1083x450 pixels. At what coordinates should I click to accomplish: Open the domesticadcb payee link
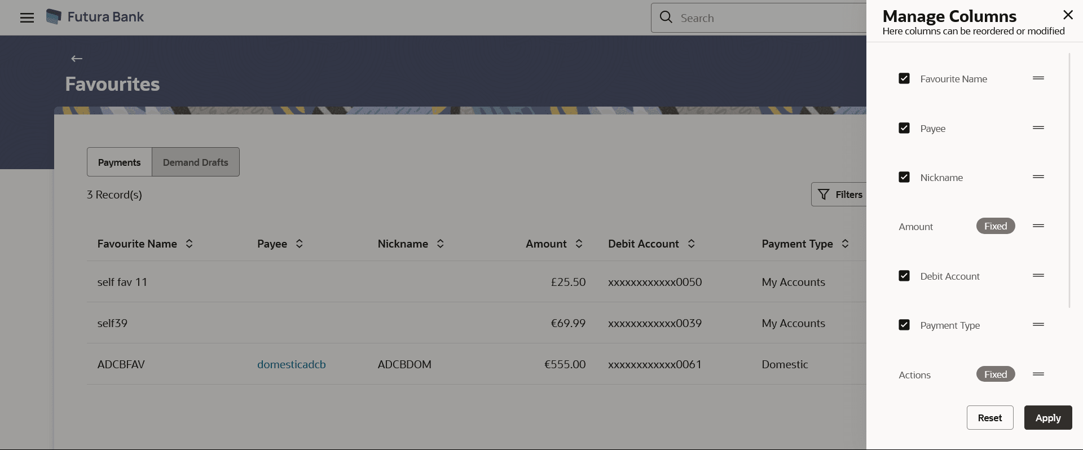tap(292, 364)
